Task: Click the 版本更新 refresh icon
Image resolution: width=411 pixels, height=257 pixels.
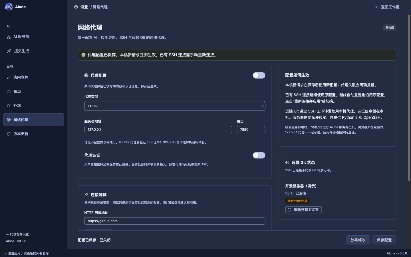Action: point(9,134)
